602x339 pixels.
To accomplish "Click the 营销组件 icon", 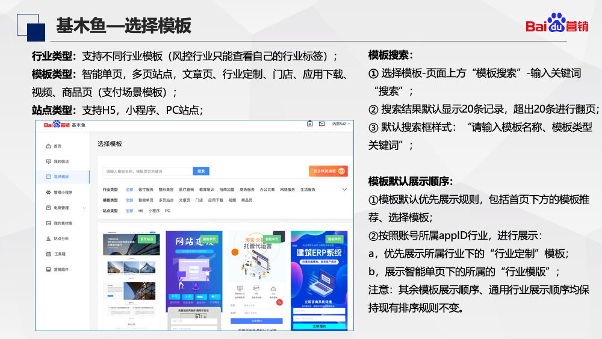I will 48,269.
